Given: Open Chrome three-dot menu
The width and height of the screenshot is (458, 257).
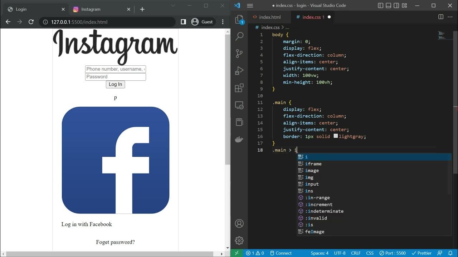Looking at the screenshot, I should point(223,22).
